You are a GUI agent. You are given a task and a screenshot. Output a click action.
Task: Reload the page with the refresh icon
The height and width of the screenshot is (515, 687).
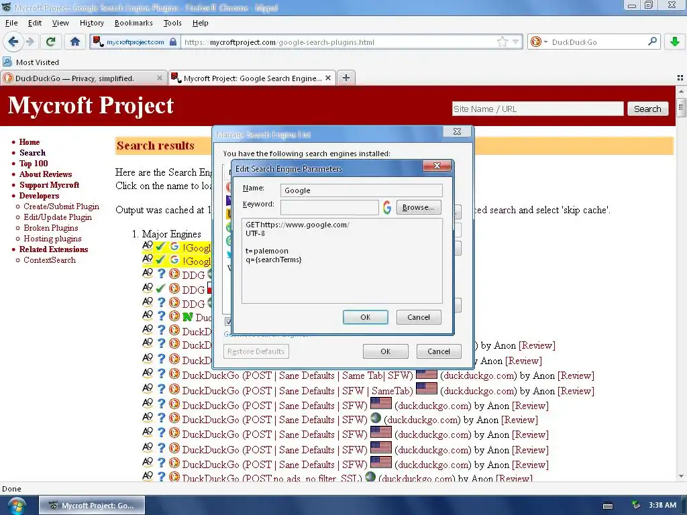(50, 42)
